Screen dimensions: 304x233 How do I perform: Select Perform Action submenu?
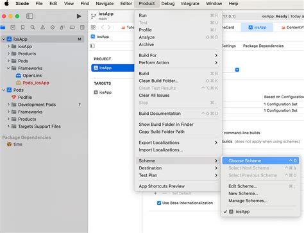(x=178, y=63)
